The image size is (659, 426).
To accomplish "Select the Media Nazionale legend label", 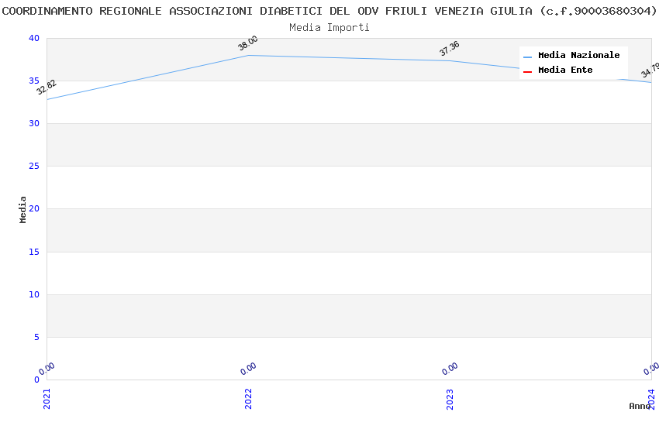I will coord(578,56).
